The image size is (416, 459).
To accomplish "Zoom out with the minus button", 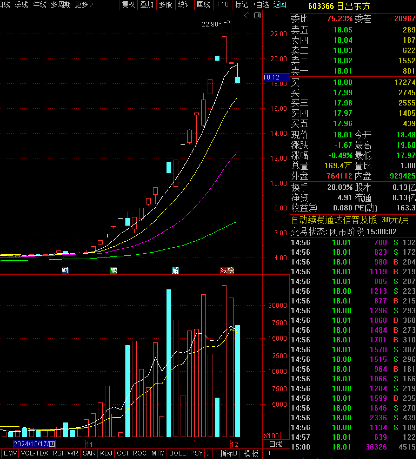I will [283, 453].
